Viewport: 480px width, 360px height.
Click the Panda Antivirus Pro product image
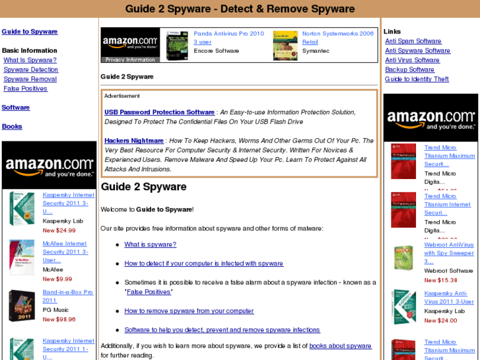[x=177, y=46]
